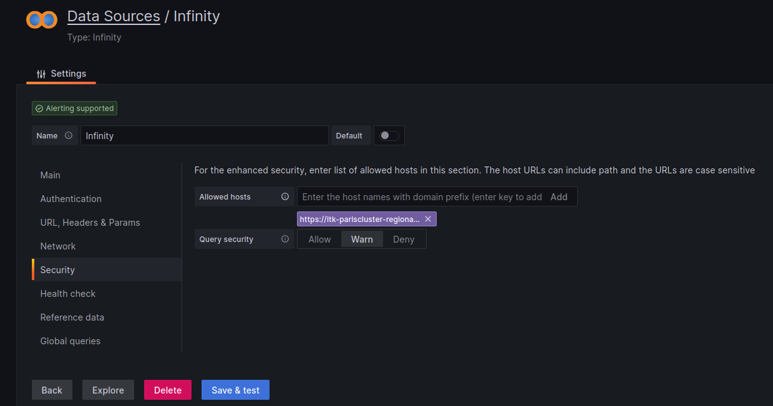Image resolution: width=773 pixels, height=406 pixels.
Task: Open the Health check section
Action: coord(68,294)
